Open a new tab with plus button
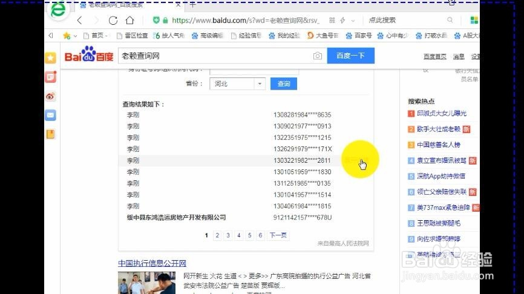Viewport: 524px width, 294px height. (x=193, y=5)
